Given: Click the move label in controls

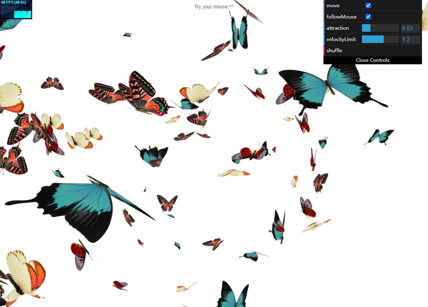Looking at the screenshot, I should (333, 6).
